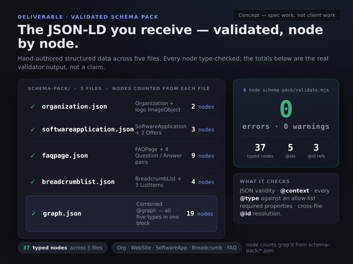The image size is (353, 264).
Task: Click the 'Hand-authored structured data' subtitle paragraph
Action: coord(173,63)
